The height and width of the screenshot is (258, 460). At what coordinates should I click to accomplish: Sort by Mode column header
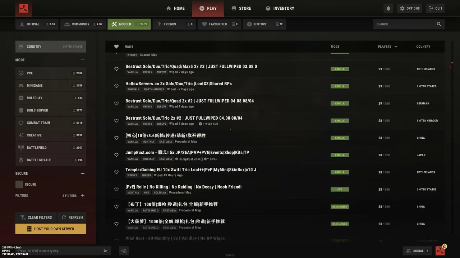335,47
